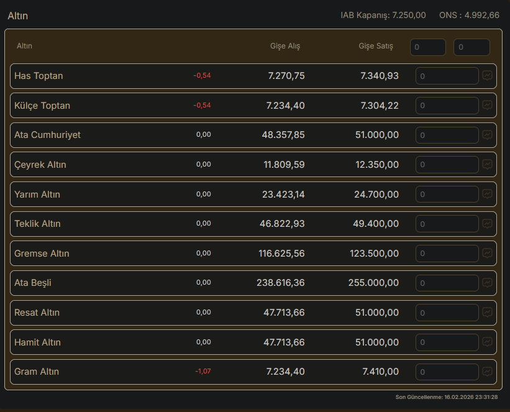Open the Ata Beşli chart icon

coord(488,283)
